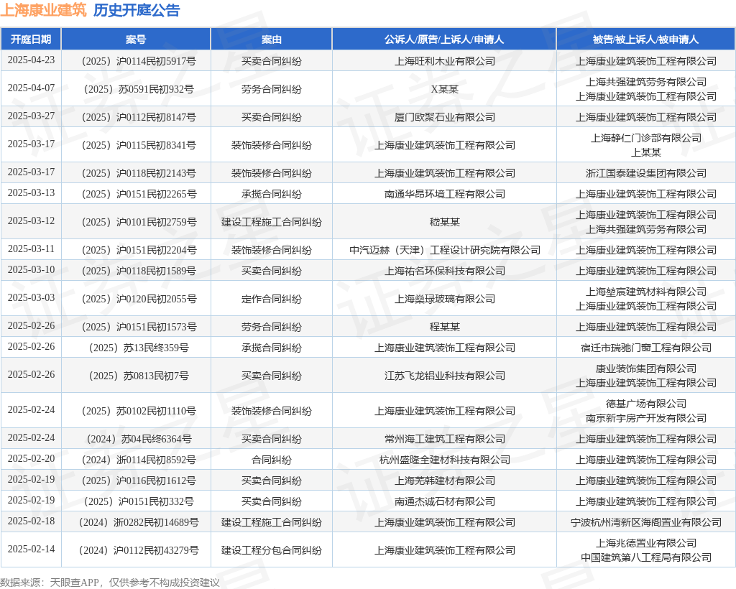Click plaintiff 程某某
This screenshot has height=589, width=736.
[x=444, y=328]
